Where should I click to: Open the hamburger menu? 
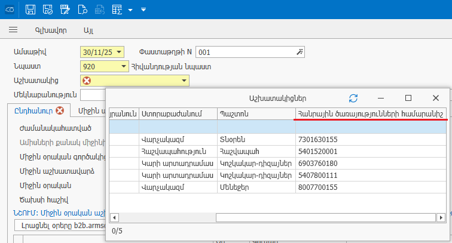pos(13,30)
